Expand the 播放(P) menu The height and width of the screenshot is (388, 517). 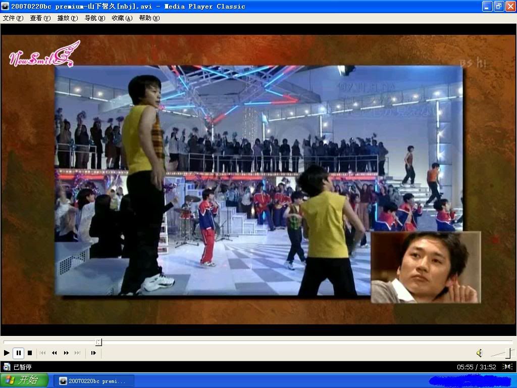(68, 18)
